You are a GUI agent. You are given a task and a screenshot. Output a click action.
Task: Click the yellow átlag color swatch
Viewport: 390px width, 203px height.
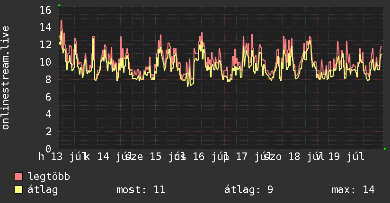click(18, 190)
